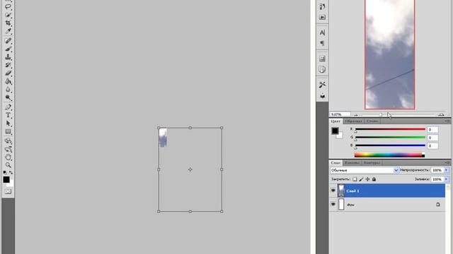The image size is (453, 254).
Task: Click the Navigator zoom slider handle
Action: tap(381, 114)
